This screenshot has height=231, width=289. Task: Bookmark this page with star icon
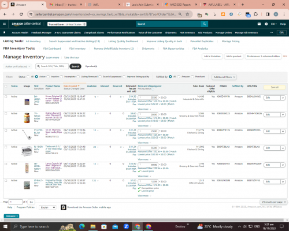pos(187,14)
